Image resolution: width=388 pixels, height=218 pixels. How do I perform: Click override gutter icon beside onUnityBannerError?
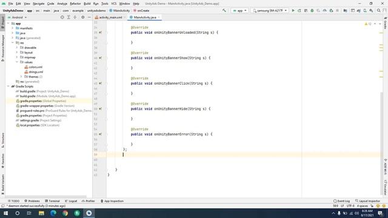click(x=100, y=134)
